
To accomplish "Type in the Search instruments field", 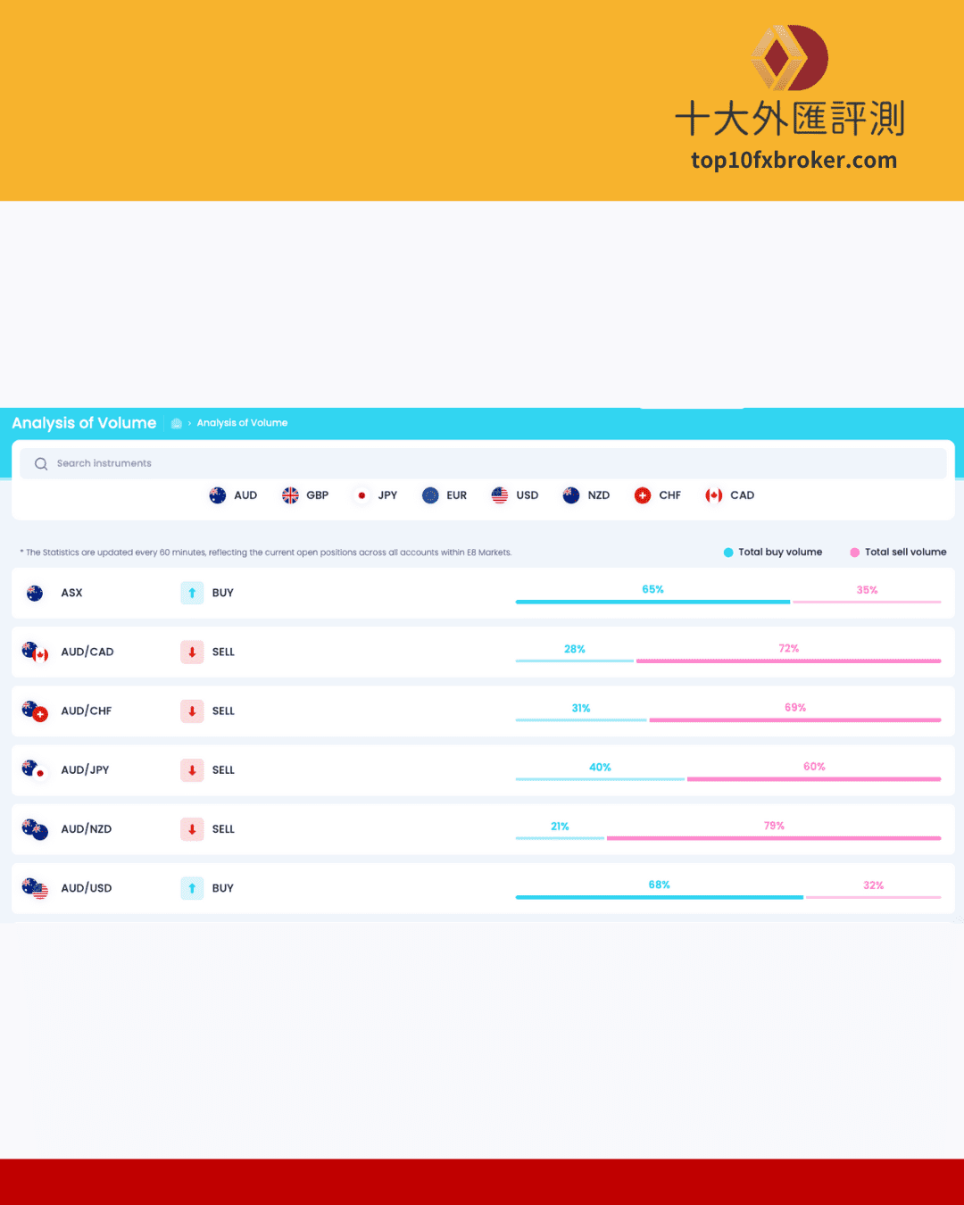I will 482,464.
